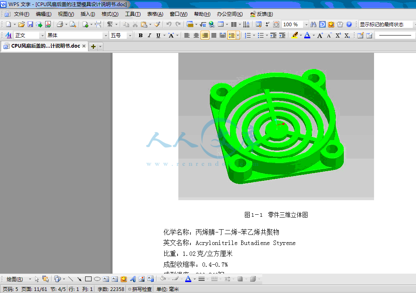Open the 视图 menu
Viewport: 416px width, 293px height.
click(x=66, y=14)
